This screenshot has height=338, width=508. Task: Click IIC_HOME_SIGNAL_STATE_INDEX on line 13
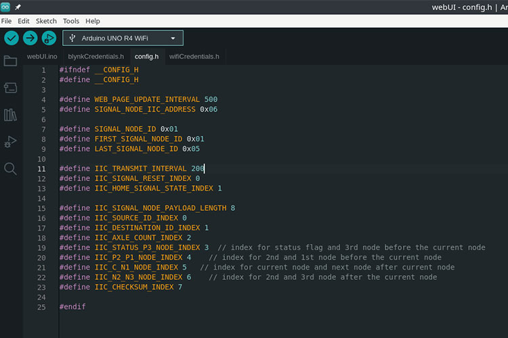click(x=154, y=188)
